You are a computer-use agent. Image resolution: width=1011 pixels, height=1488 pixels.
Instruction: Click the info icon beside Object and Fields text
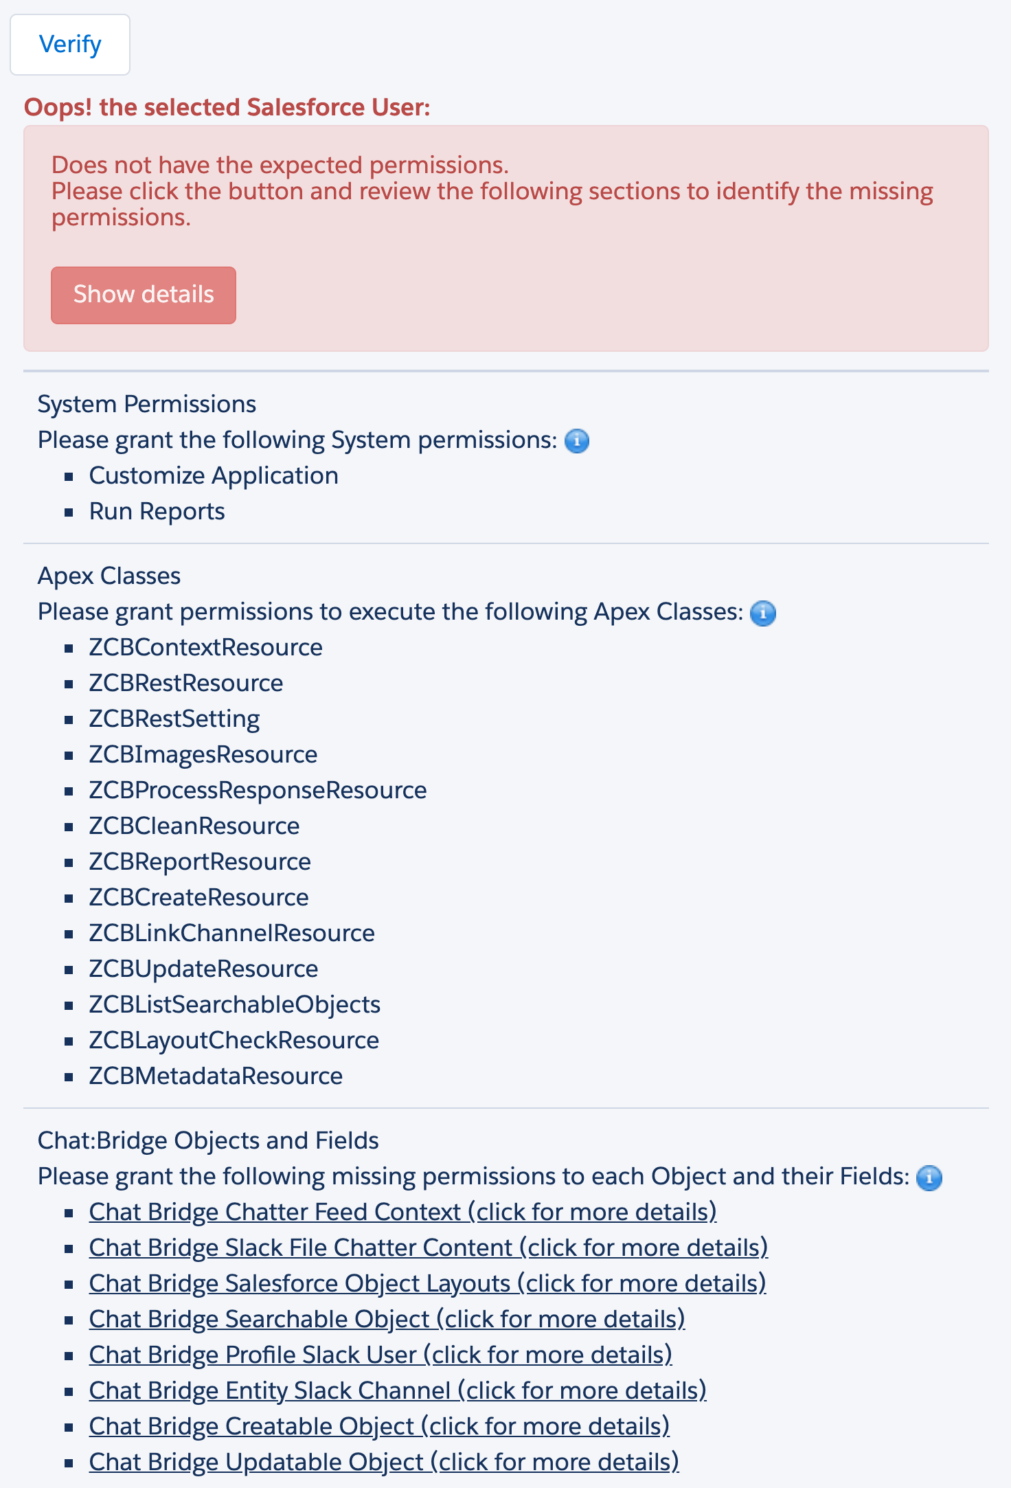pos(931,1177)
